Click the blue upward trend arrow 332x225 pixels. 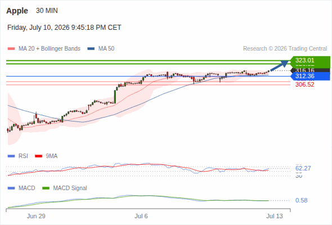(280, 65)
